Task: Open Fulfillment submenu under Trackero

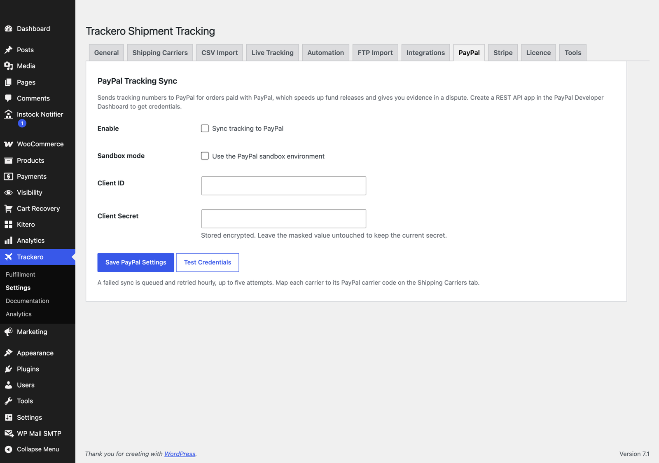Action: click(x=21, y=275)
